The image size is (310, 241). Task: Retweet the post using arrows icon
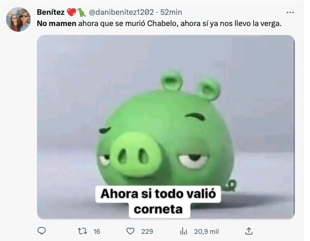82,231
